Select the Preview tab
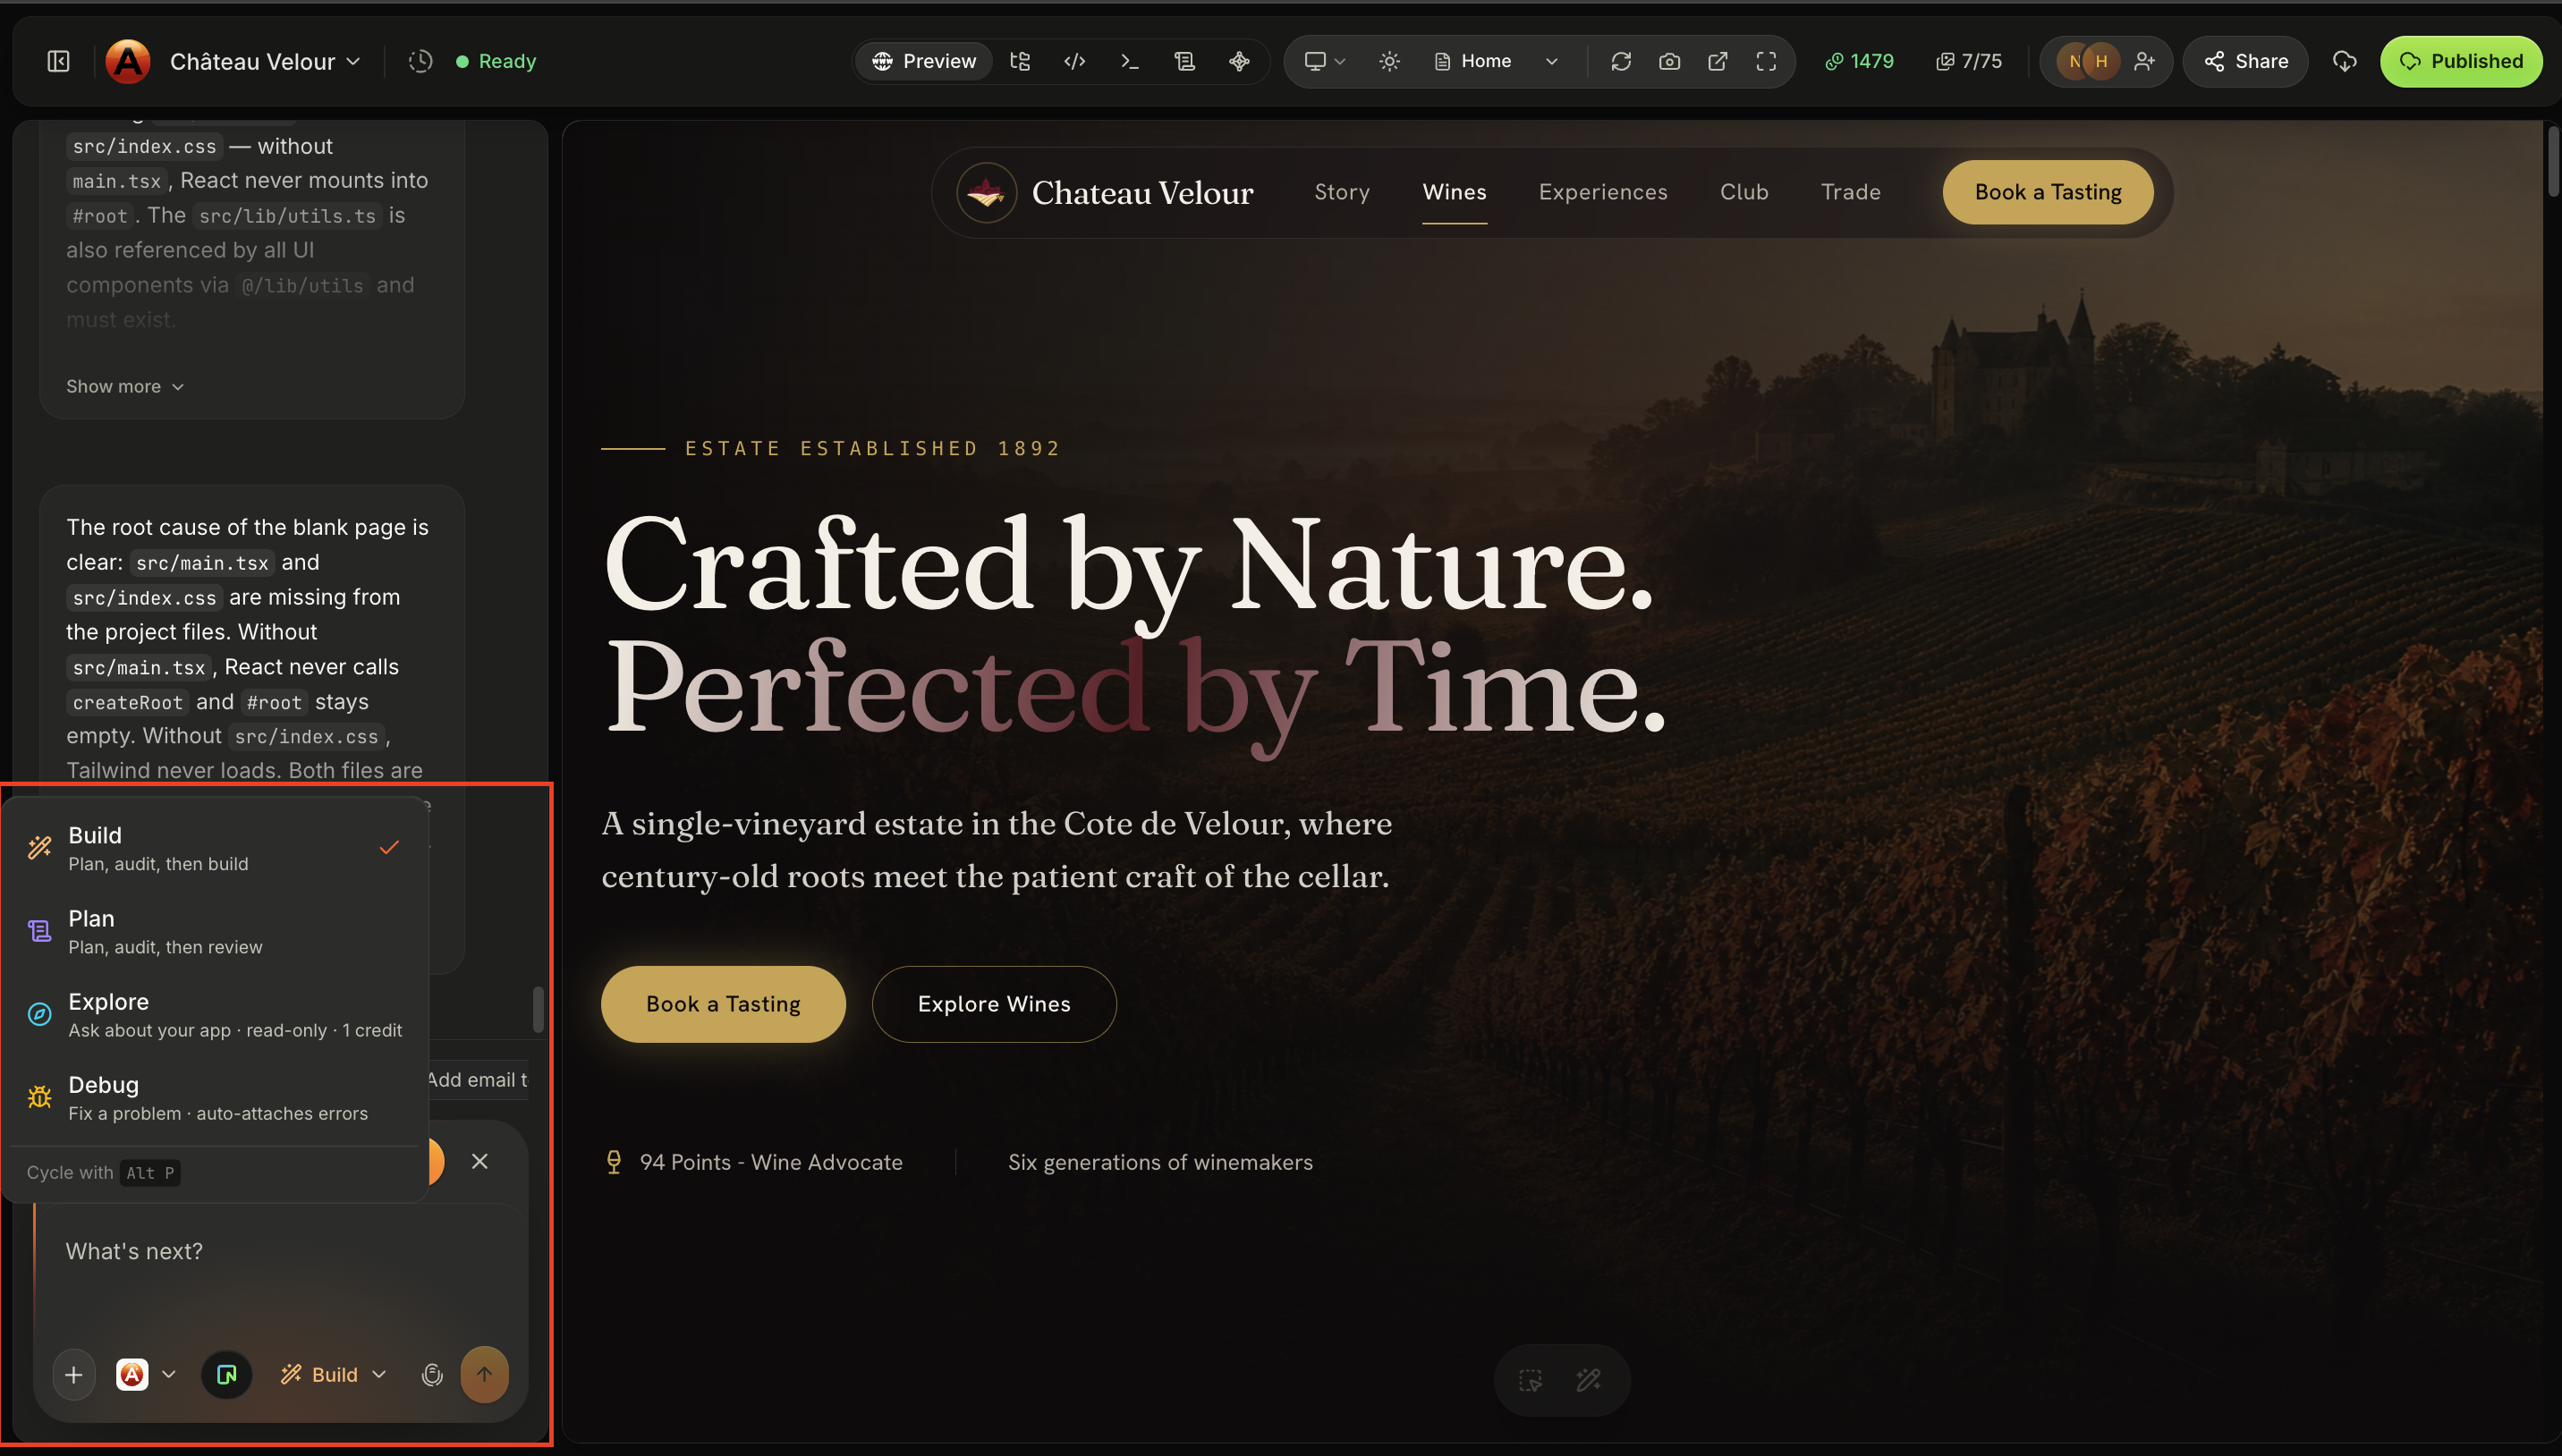Screen dimensions: 2562x1456 tap(923, 61)
